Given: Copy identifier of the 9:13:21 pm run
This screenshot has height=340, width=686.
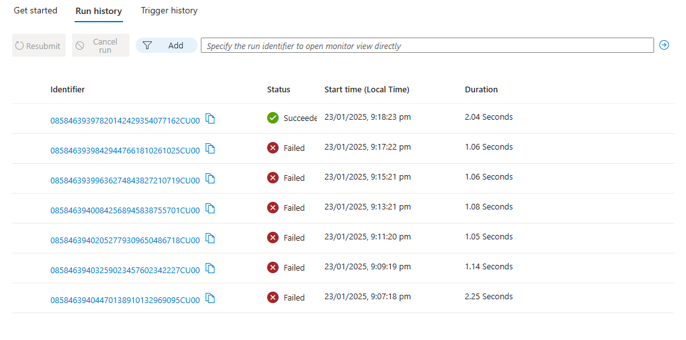Looking at the screenshot, I should (x=210, y=208).
